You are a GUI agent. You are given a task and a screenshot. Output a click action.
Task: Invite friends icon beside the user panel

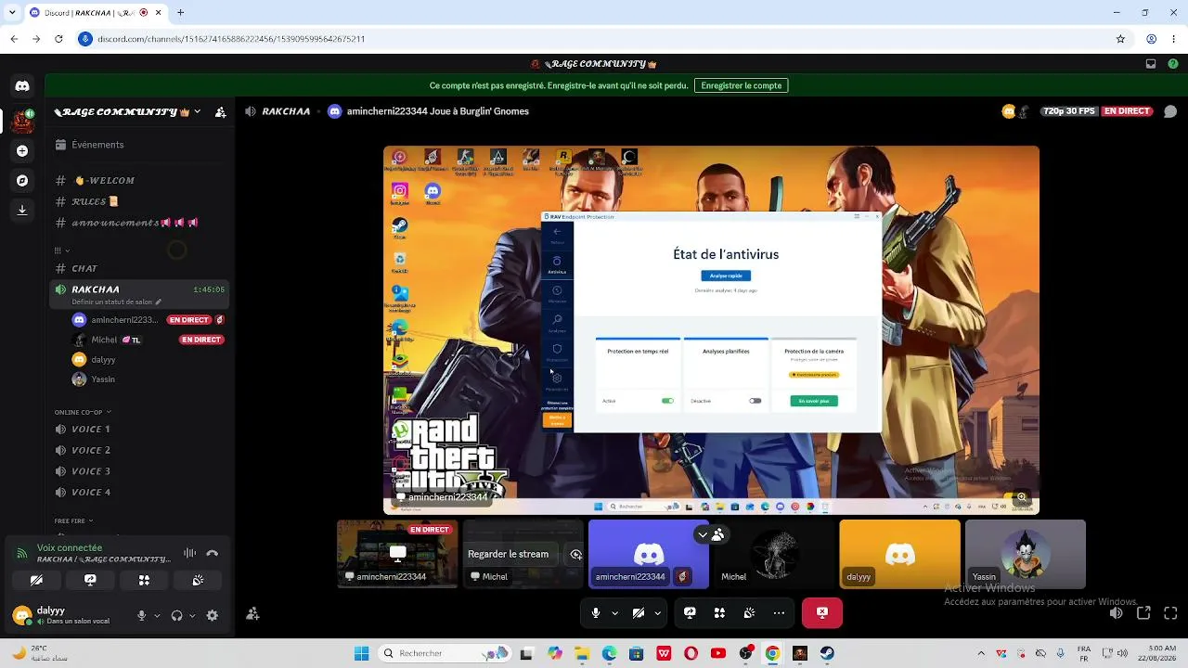pos(252,613)
